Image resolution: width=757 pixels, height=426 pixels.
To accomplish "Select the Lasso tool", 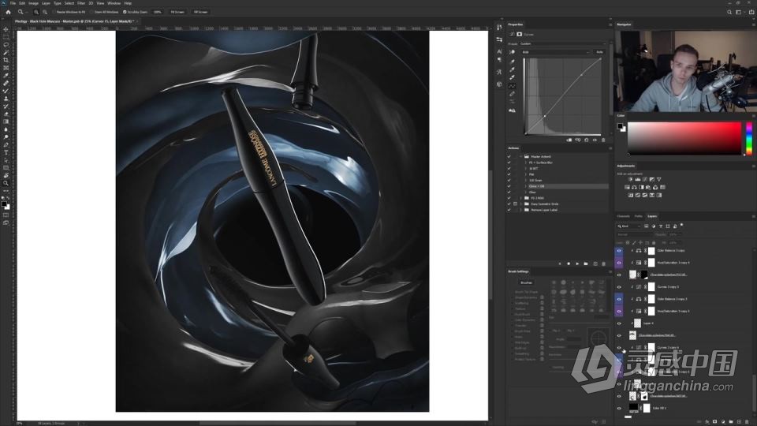I will click(x=6, y=44).
